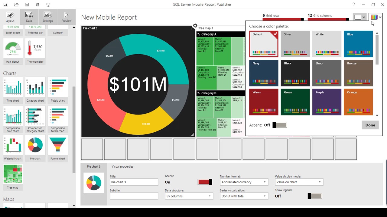Add a Comparison category chart
Screen dimensions: 387x217
pos(35,119)
